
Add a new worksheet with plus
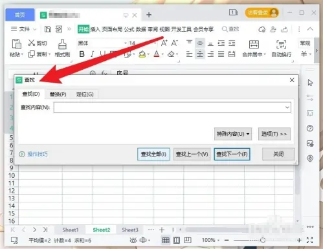pyautogui.click(x=162, y=230)
